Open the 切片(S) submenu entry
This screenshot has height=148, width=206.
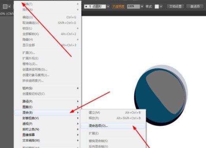coord(48,88)
